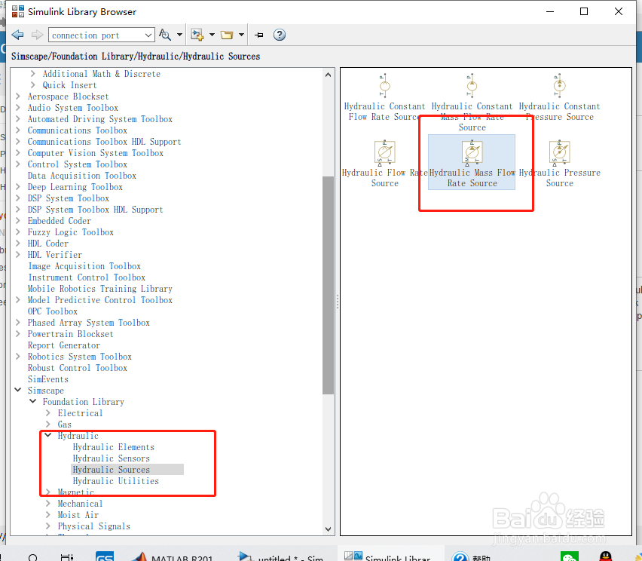The height and width of the screenshot is (561, 642).
Task: Select Hydraulic Sensors in tree
Action: (112, 458)
